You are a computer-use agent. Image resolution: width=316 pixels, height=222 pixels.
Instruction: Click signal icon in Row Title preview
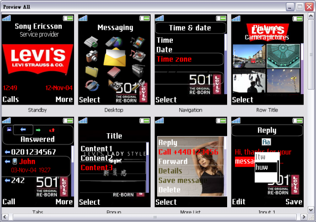(x=236, y=18)
